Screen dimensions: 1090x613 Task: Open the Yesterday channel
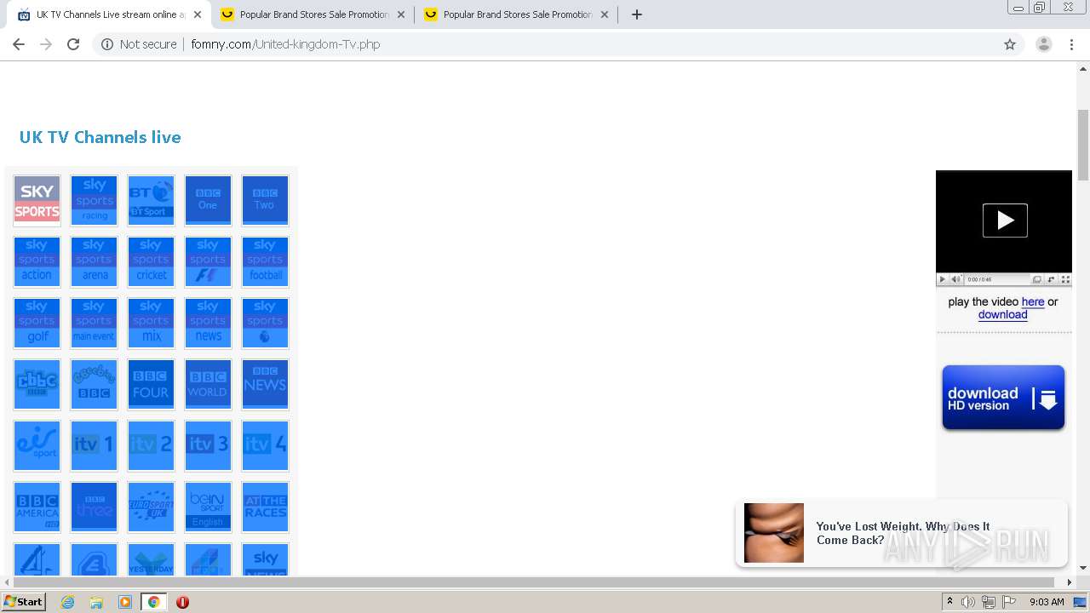(151, 559)
